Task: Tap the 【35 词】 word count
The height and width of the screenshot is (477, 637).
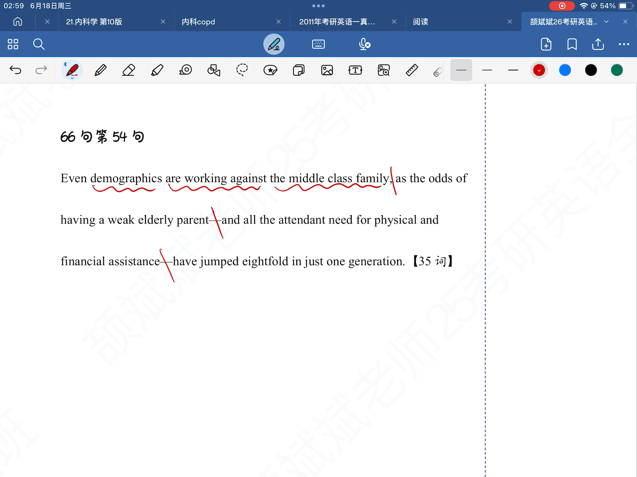Action: (433, 261)
